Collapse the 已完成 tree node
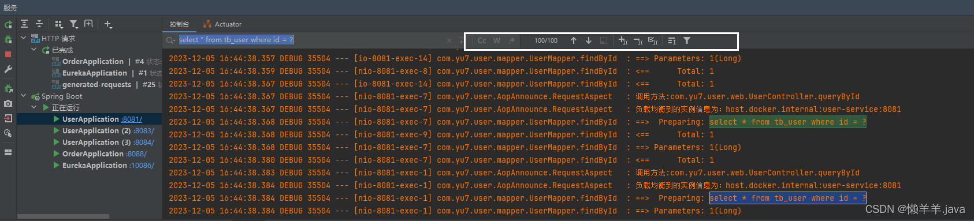The height and width of the screenshot is (221, 974). (34, 50)
